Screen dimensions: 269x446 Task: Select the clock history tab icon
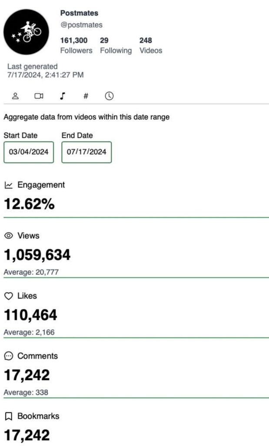pyautogui.click(x=109, y=96)
